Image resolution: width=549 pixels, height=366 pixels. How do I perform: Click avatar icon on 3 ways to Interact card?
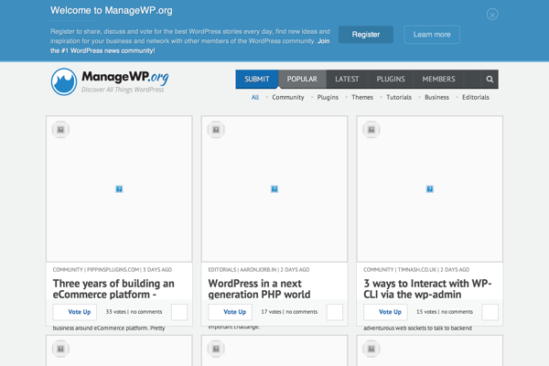(371, 130)
